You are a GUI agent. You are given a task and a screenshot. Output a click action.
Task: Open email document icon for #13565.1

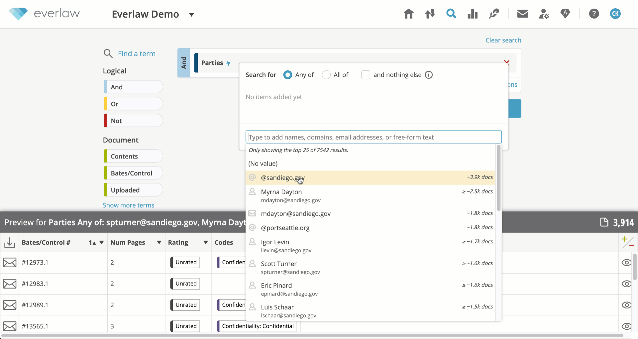pyautogui.click(x=10, y=326)
